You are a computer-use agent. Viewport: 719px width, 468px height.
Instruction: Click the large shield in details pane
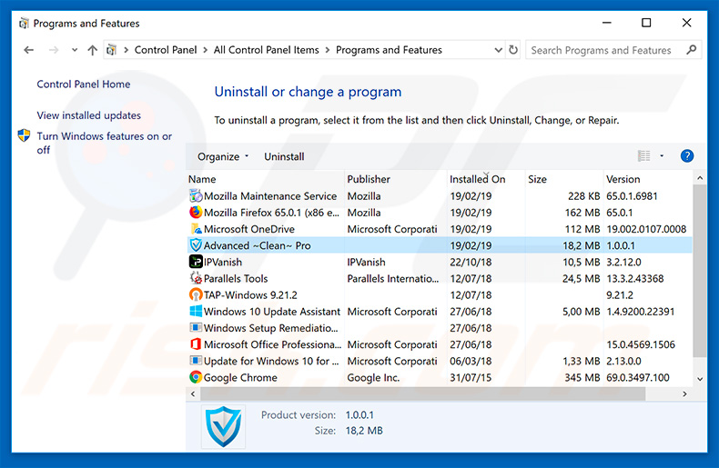223,426
